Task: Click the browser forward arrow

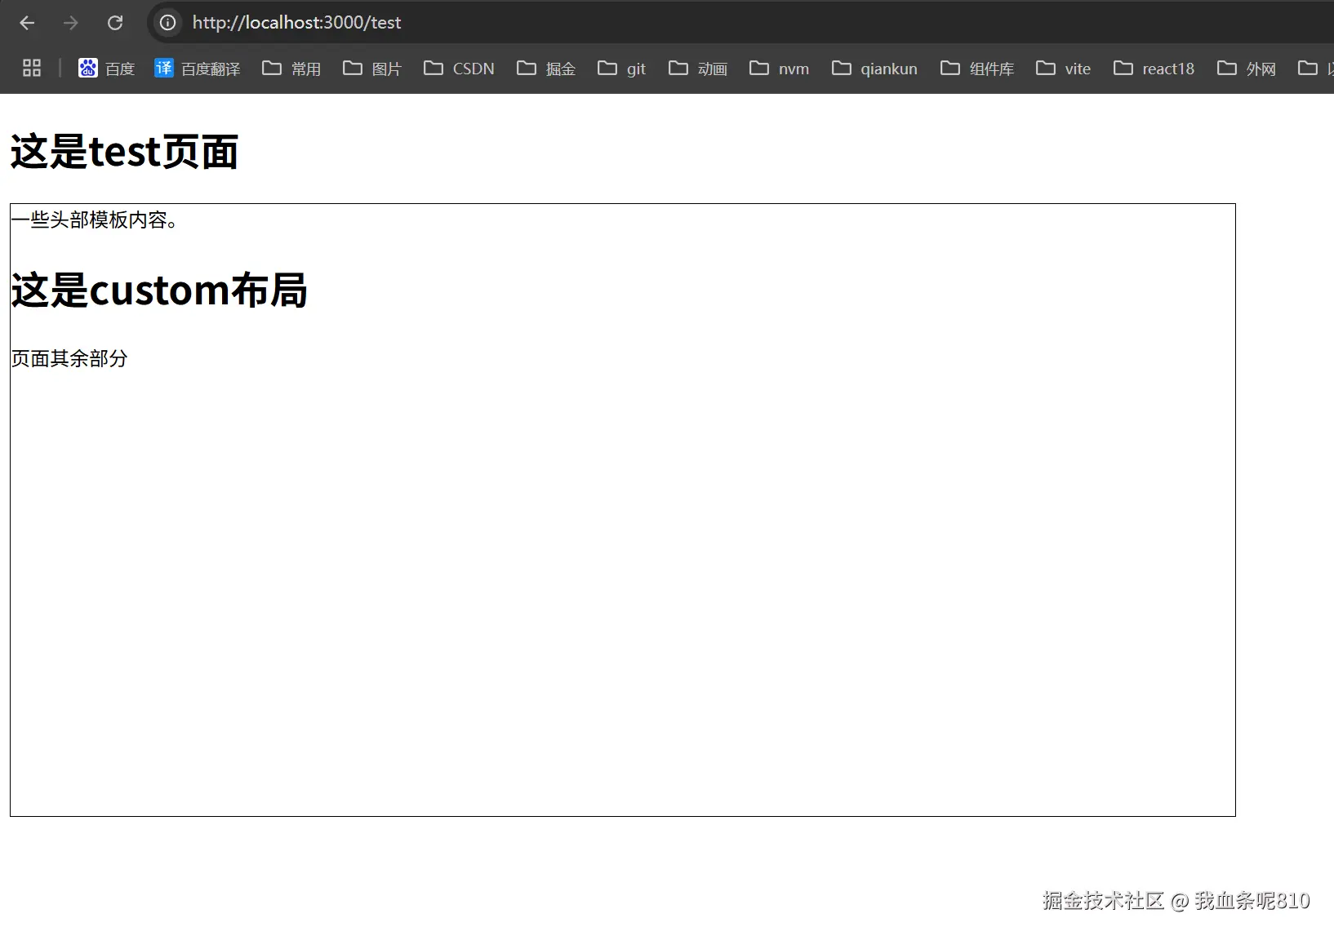Action: click(71, 23)
